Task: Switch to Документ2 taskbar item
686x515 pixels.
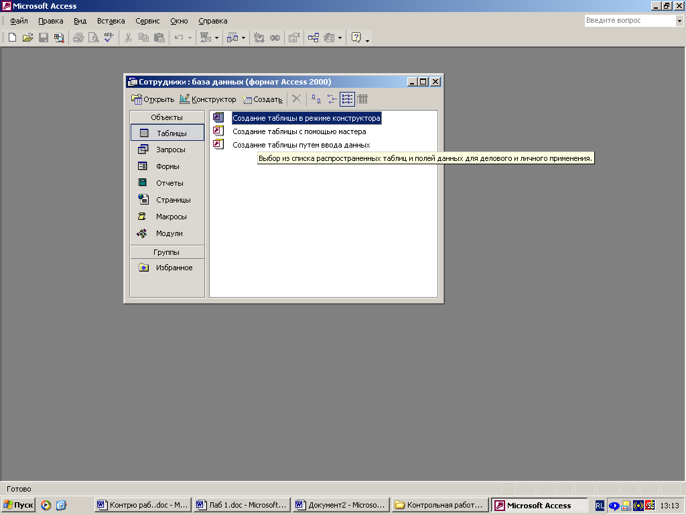Action: click(x=342, y=505)
